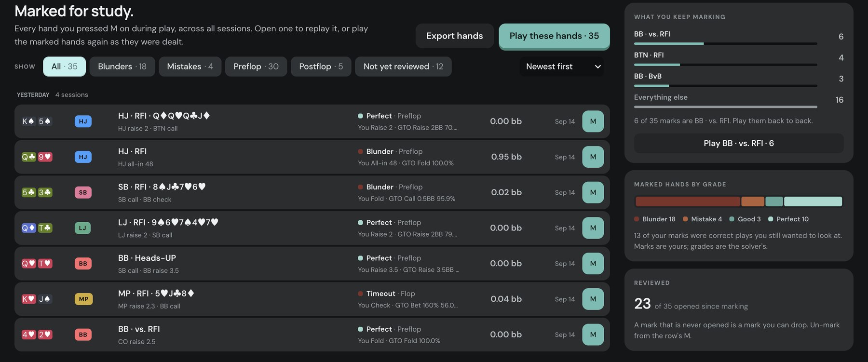
Task: Filter by Blunders 18 tab
Action: (x=122, y=67)
